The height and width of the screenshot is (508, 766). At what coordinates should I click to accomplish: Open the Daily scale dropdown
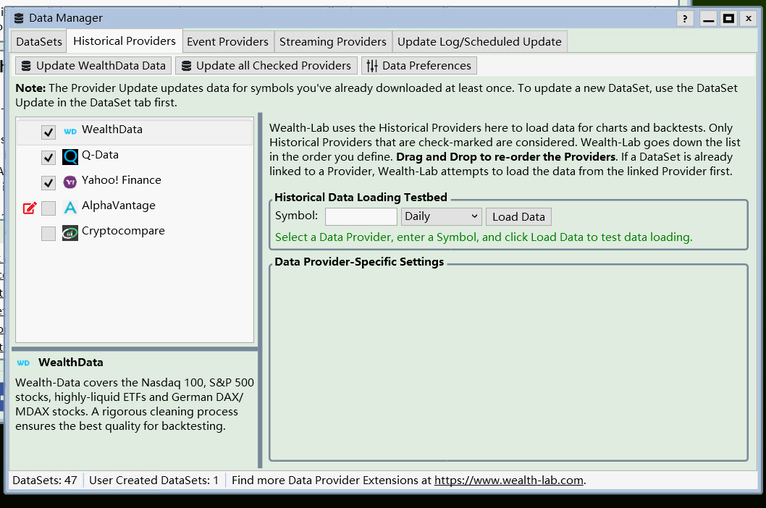tap(441, 216)
